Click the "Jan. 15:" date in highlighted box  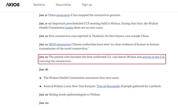[44, 57]
